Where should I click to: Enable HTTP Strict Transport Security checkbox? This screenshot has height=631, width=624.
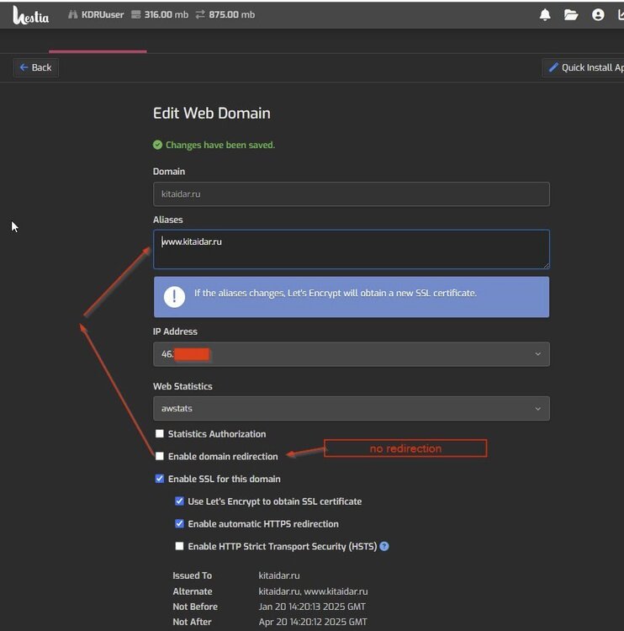pos(179,546)
